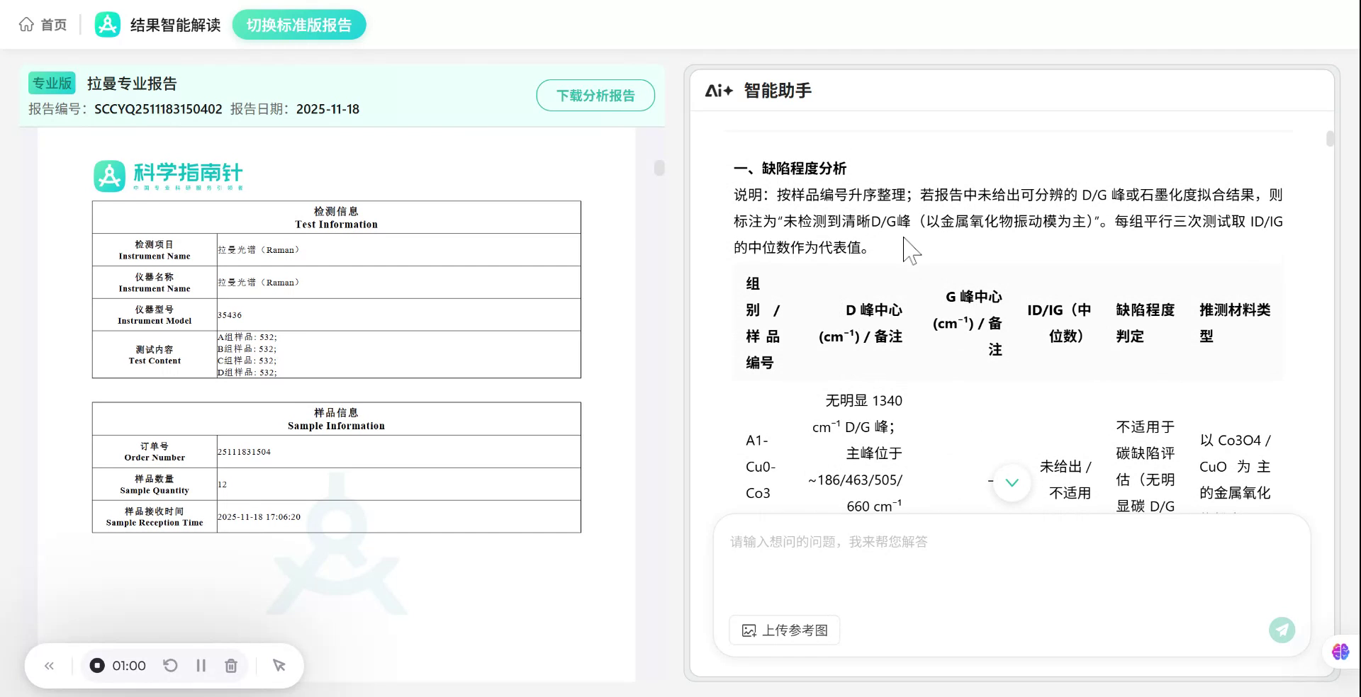Click the 上传参考图 upload button
1361x697 pixels.
(784, 630)
